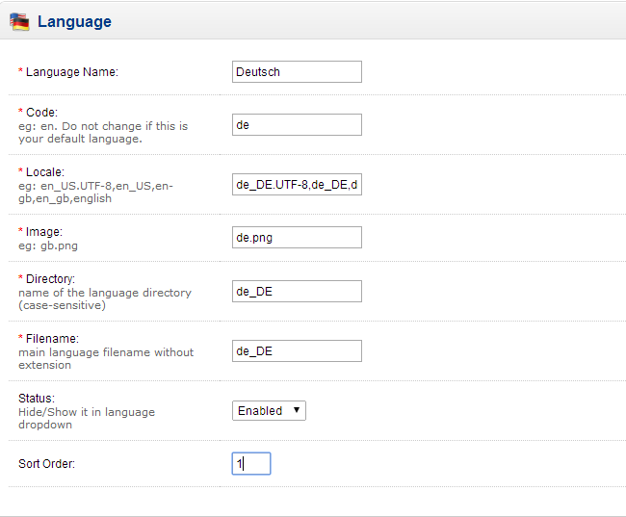Click the 'Code:' field label
This screenshot has height=517, width=626.
tap(41, 113)
